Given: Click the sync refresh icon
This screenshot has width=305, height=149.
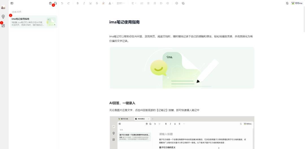Looking at the screenshot, I should [x=287, y=3].
